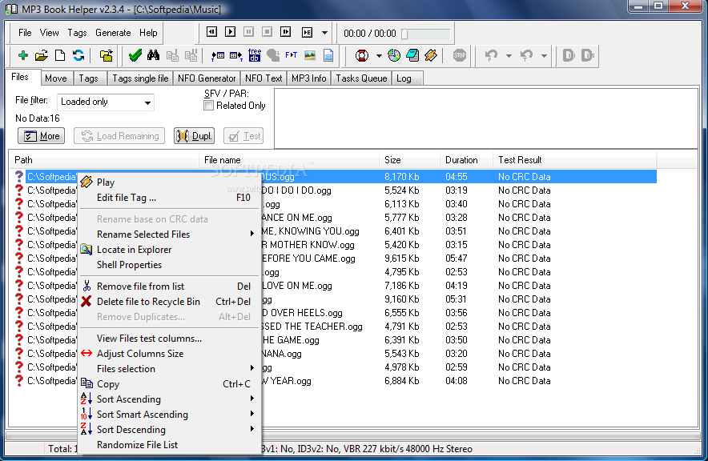This screenshot has width=708, height=461.
Task: Click the Winamp lightning toolbar icon
Action: (x=431, y=55)
